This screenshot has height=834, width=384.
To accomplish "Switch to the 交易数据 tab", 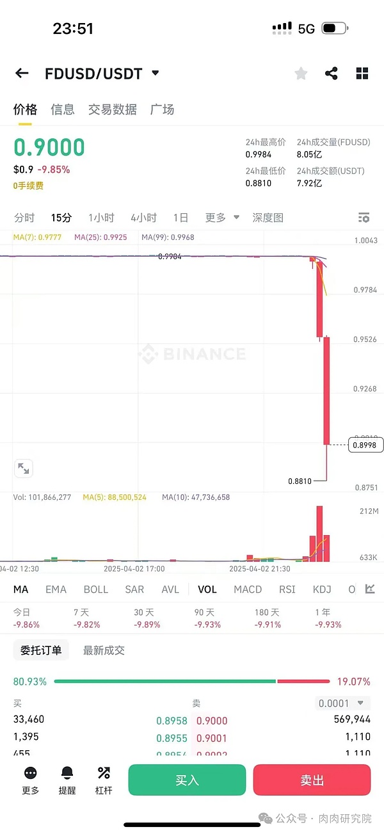I will coord(113,109).
